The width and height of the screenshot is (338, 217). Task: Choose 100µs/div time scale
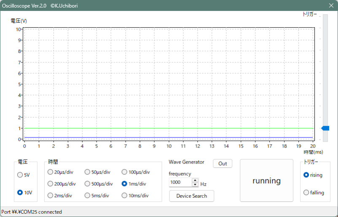point(124,172)
